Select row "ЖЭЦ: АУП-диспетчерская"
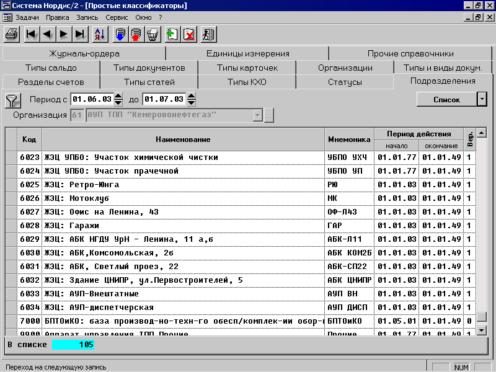 [x=241, y=307]
